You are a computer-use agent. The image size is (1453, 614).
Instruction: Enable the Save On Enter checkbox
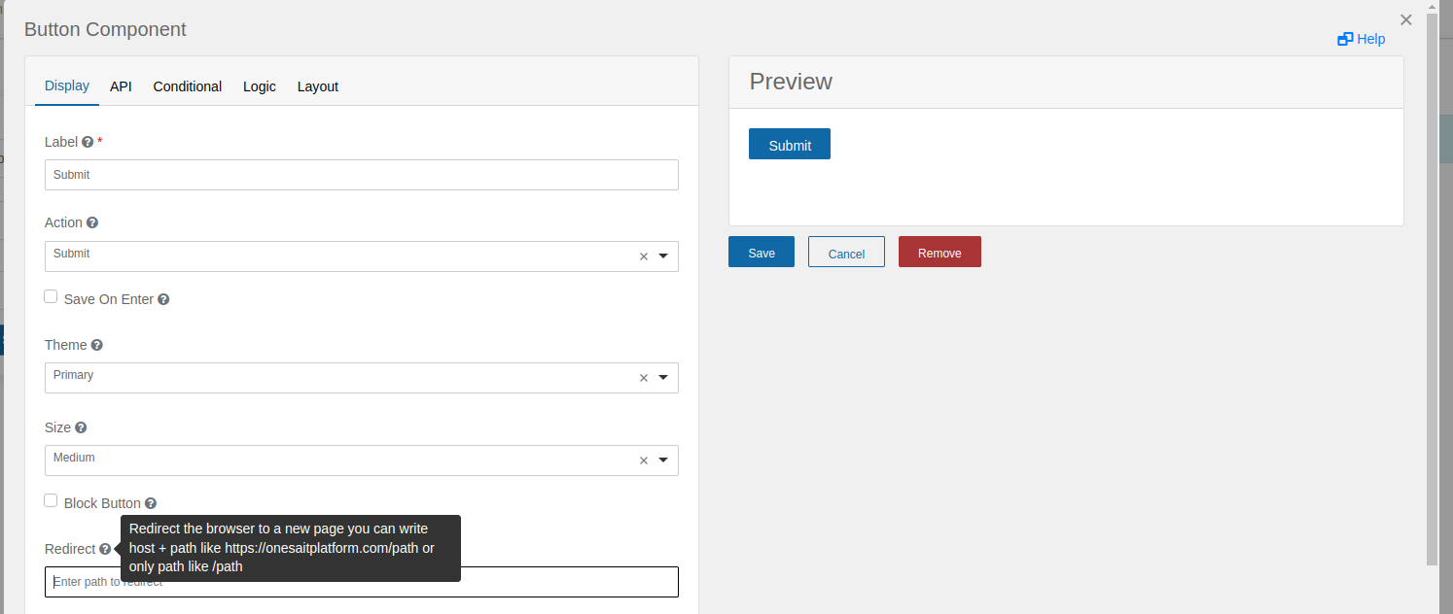[x=51, y=296]
